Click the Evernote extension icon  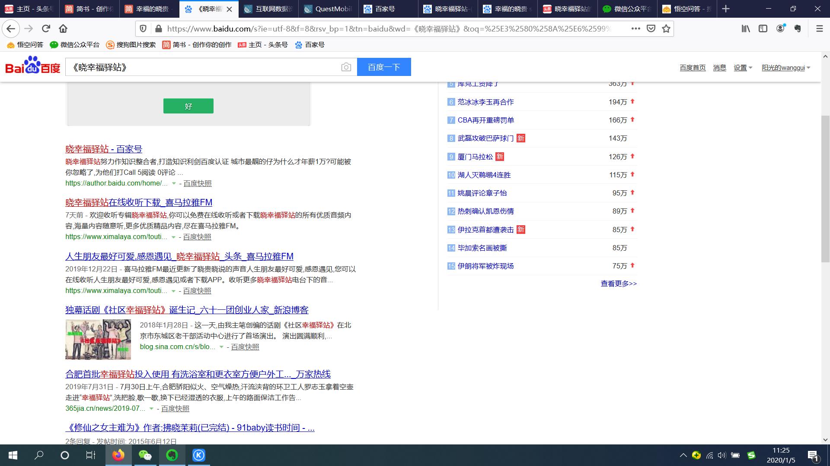pos(798,29)
